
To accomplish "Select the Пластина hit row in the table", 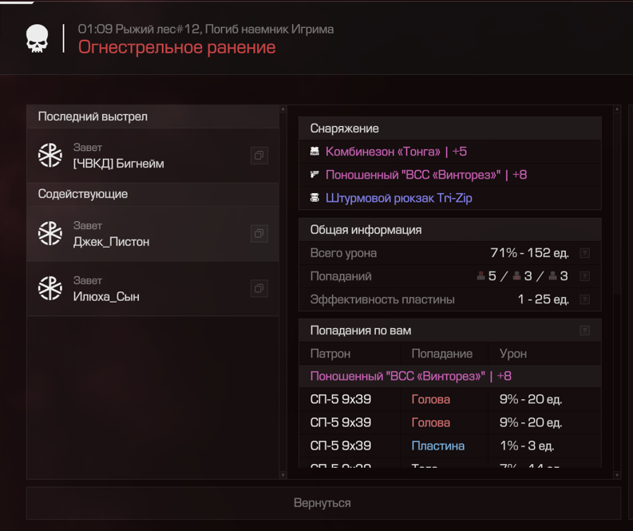I will click(x=449, y=446).
